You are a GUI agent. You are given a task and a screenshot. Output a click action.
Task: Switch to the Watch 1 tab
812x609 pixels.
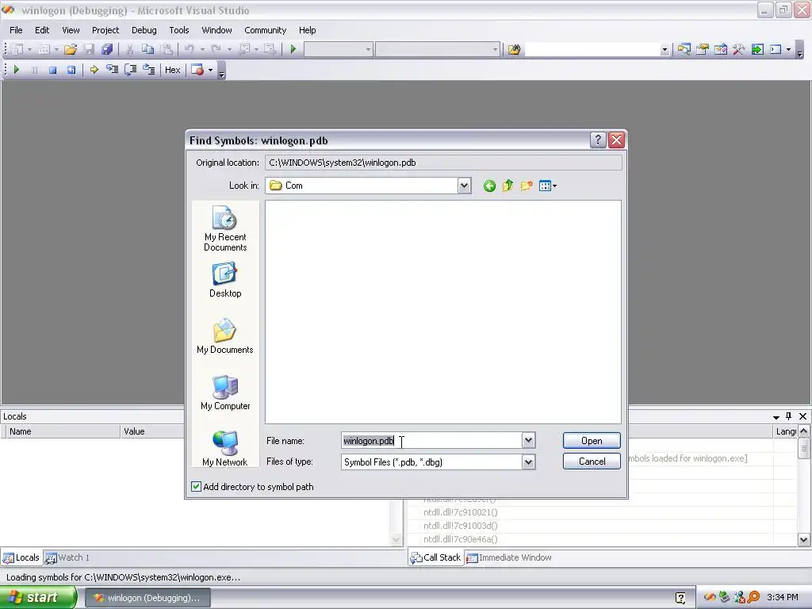[67, 557]
